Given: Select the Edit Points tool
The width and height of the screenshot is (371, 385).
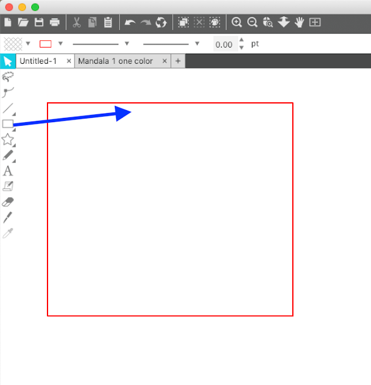Looking at the screenshot, I should coord(8,76).
